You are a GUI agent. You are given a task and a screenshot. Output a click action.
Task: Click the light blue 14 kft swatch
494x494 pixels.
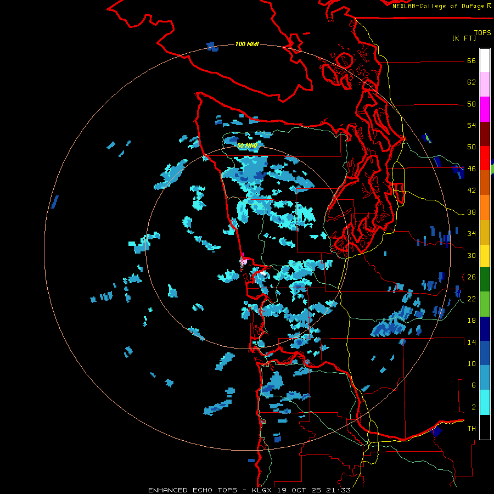click(485, 378)
